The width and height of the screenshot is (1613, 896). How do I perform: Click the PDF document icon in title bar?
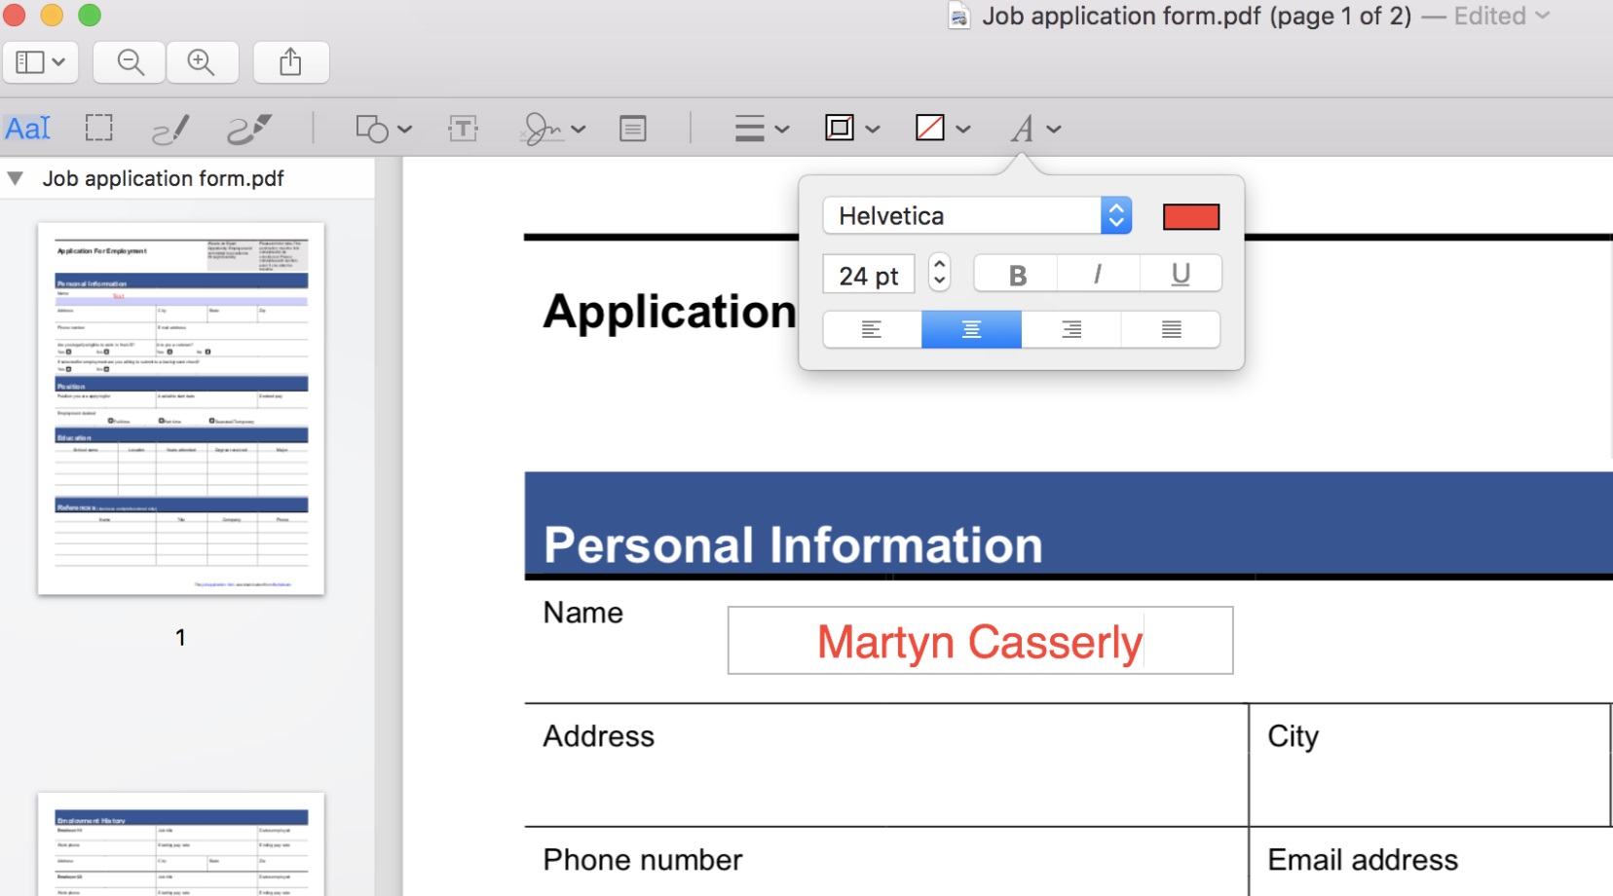coord(959,16)
